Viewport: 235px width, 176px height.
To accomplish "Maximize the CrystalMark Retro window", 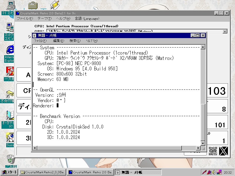I will [221, 13].
